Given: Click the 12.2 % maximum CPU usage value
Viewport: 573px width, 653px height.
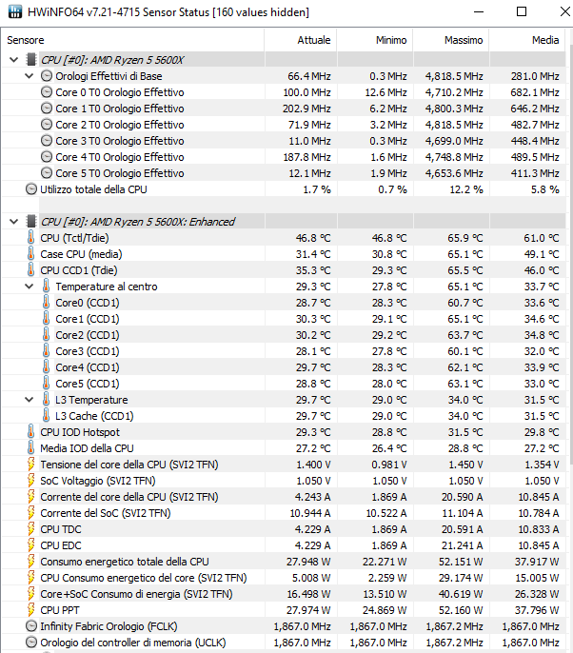Looking at the screenshot, I should click(466, 189).
